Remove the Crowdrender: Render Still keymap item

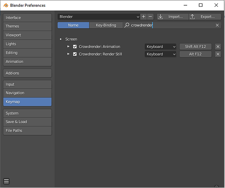(218, 54)
